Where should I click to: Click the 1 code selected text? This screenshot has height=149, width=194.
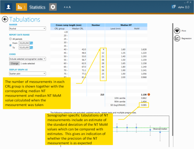[28, 64]
